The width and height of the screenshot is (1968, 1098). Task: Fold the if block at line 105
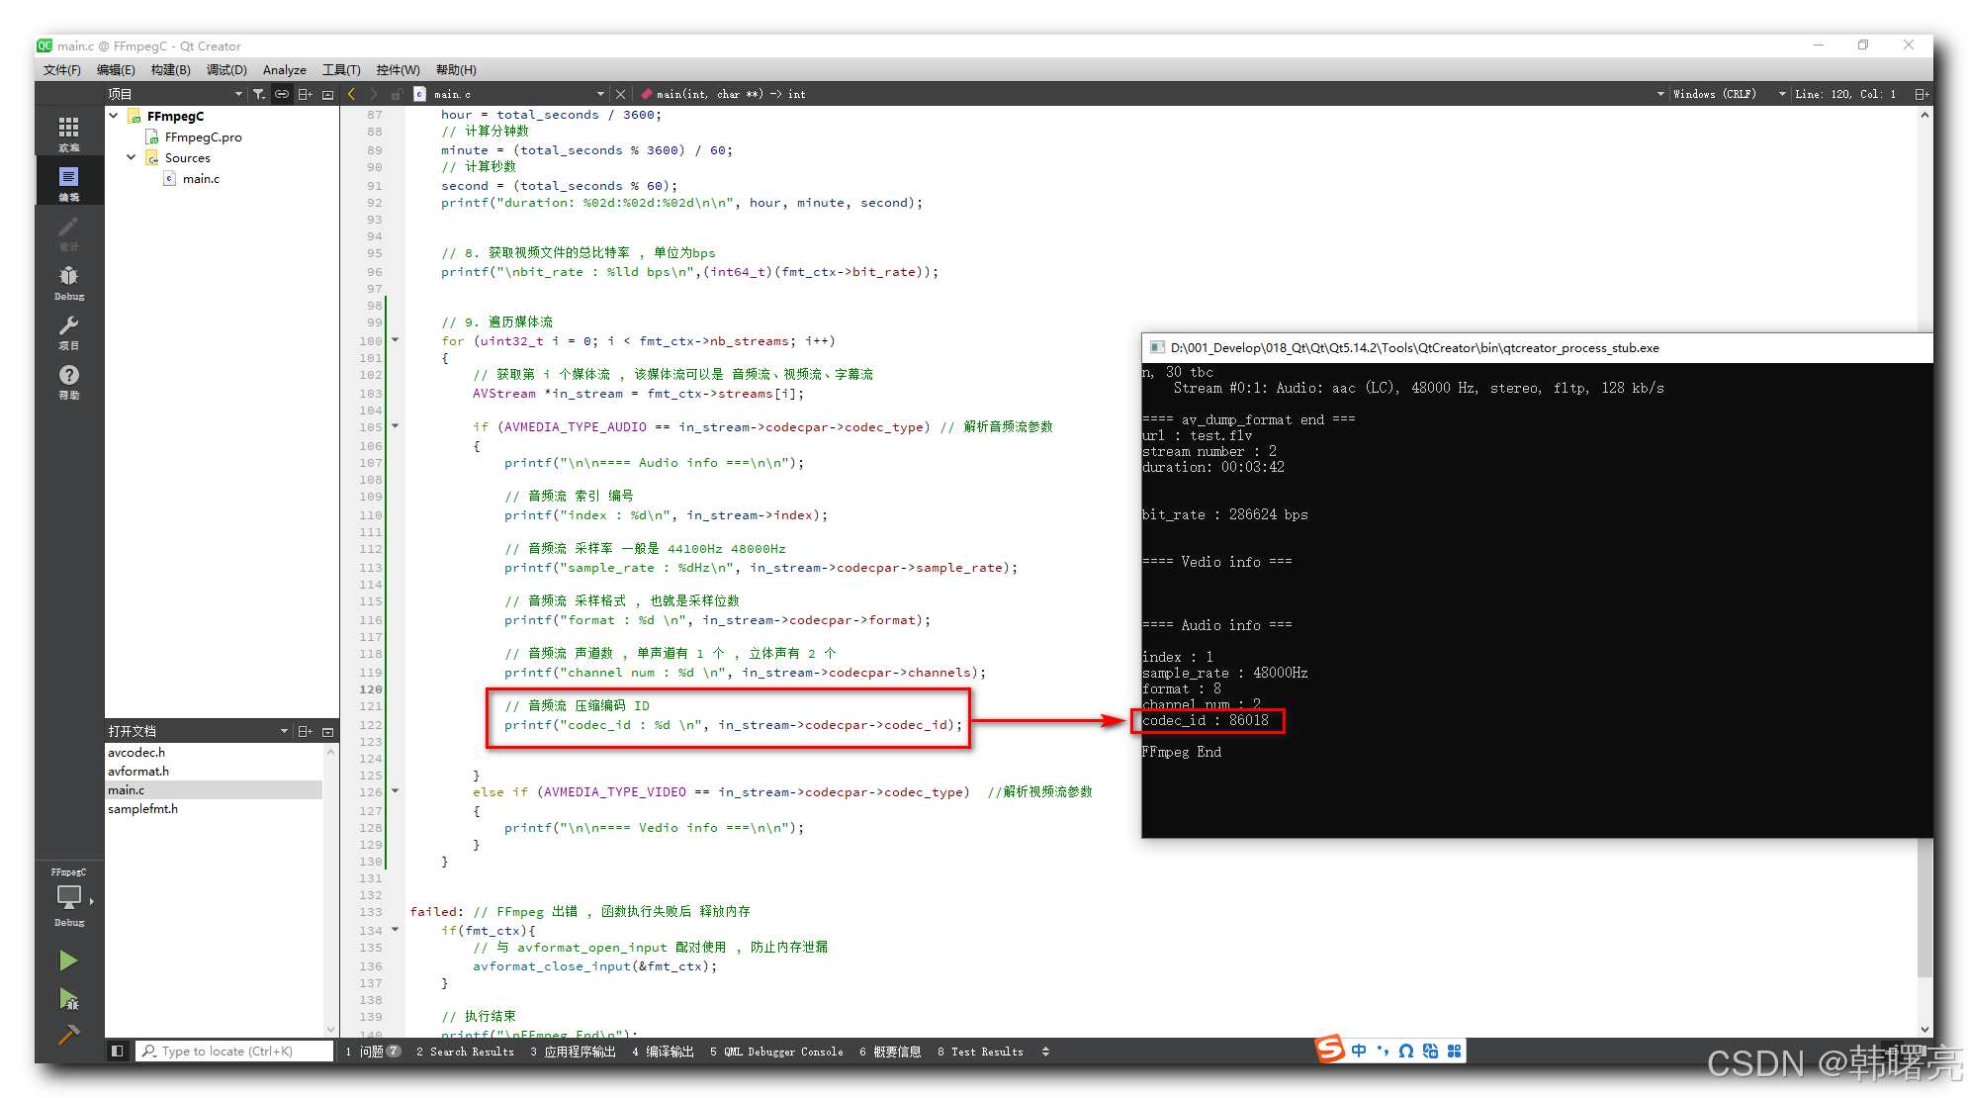[396, 426]
